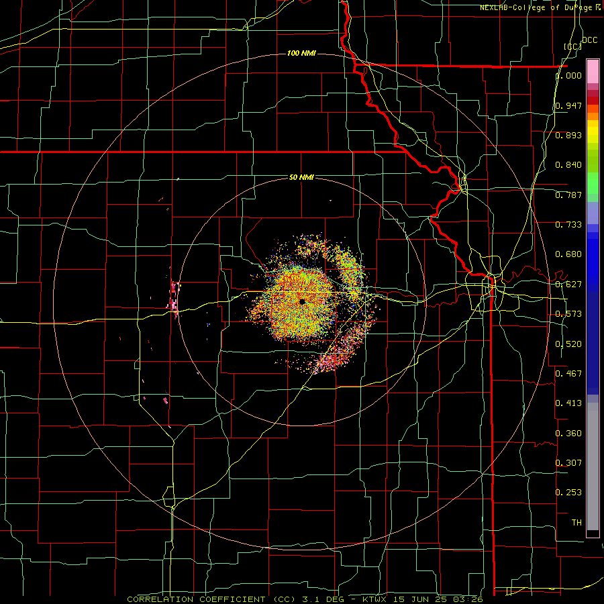
Task: Click the 0.840 legend value
Action: click(x=568, y=165)
